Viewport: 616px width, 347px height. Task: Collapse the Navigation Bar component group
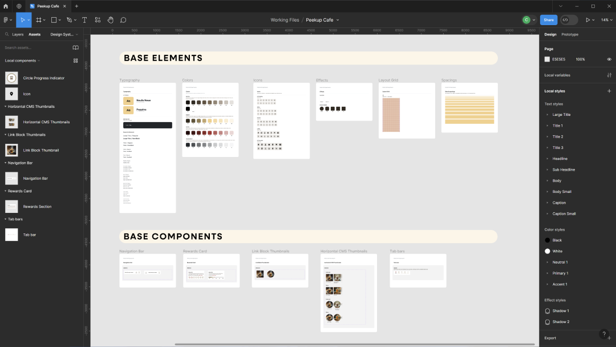(x=5, y=163)
